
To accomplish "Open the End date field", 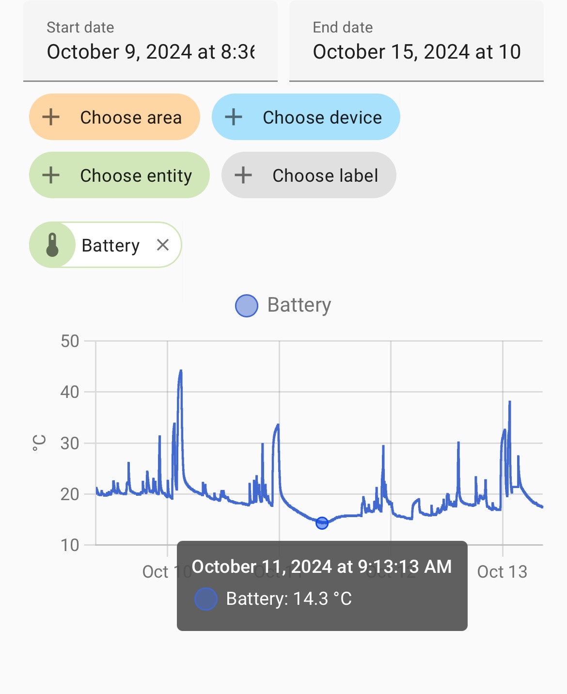I will (416, 41).
